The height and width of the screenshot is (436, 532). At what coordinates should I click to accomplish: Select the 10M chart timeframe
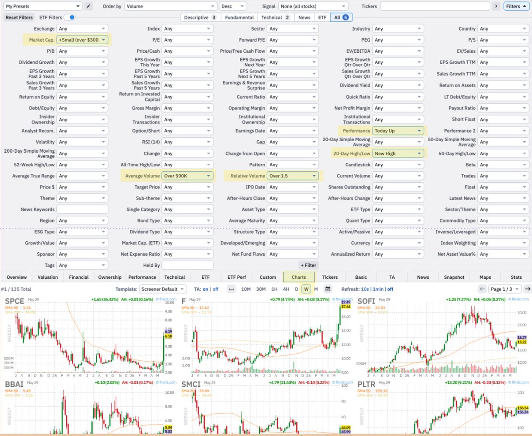pyautogui.click(x=246, y=289)
